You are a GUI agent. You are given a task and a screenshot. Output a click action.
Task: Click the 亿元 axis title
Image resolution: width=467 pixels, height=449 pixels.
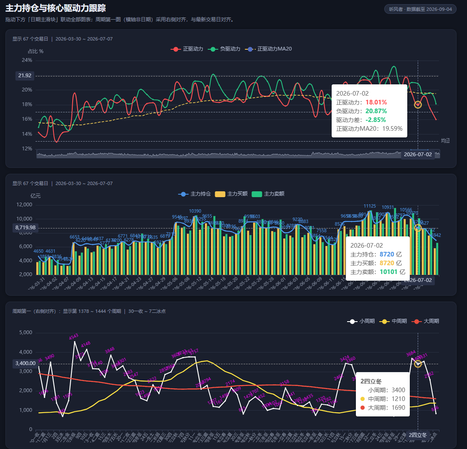(36, 196)
